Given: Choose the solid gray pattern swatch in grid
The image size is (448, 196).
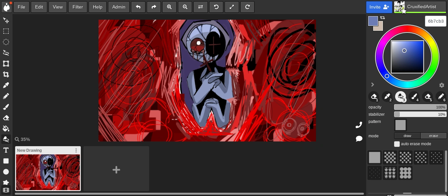Looking at the screenshot, I should click(374, 158).
